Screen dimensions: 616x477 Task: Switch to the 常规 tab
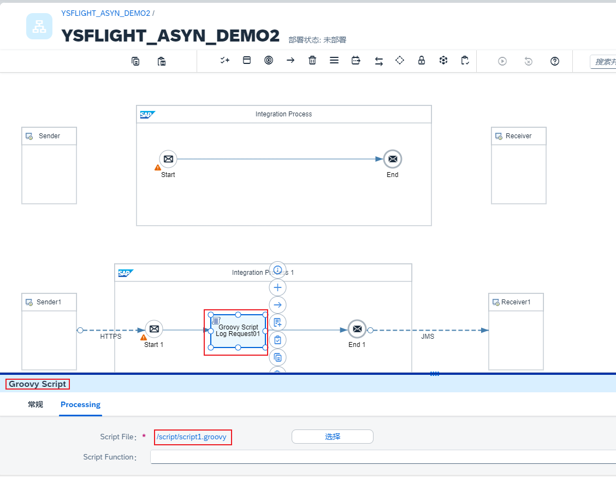[x=35, y=405]
